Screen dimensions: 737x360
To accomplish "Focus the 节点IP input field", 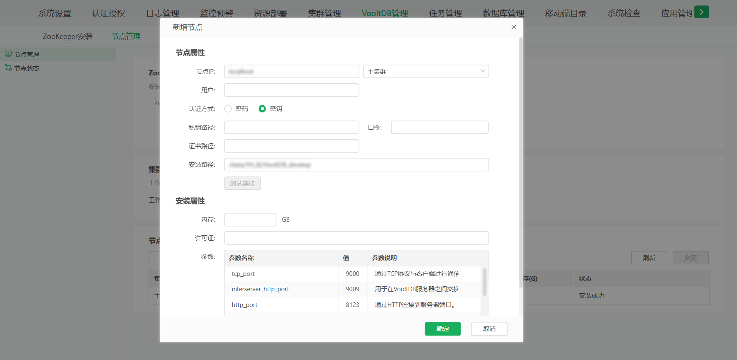I will tap(292, 71).
